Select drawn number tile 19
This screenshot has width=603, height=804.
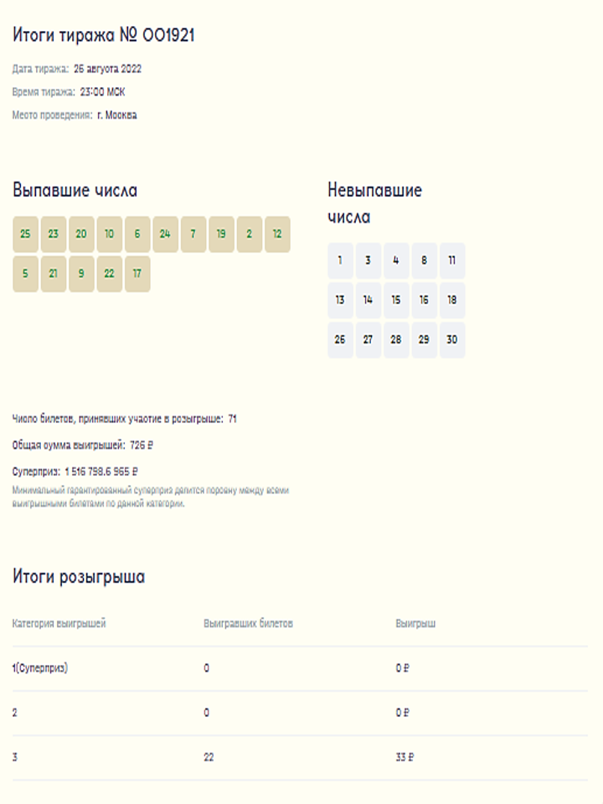pyautogui.click(x=221, y=234)
